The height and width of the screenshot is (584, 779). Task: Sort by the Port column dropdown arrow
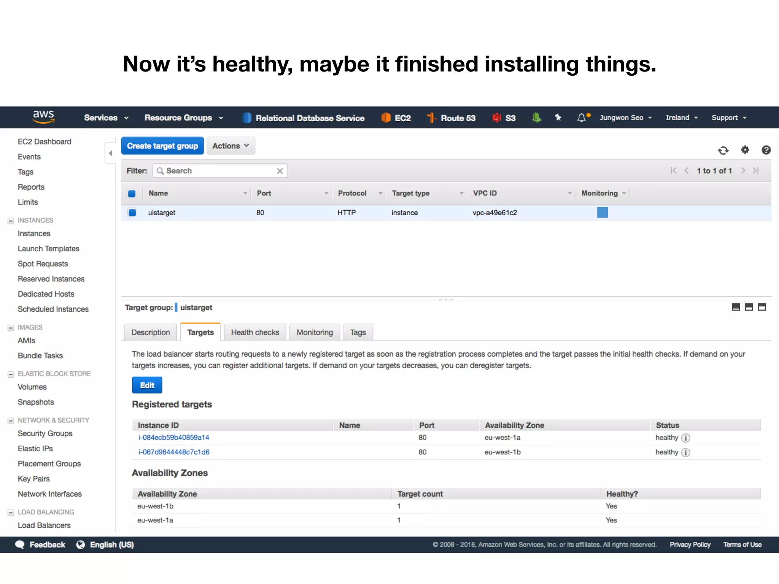326,194
